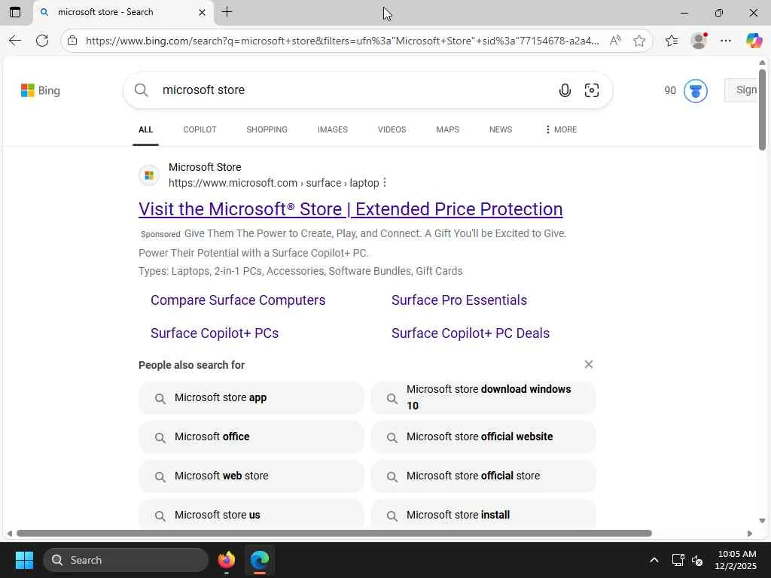This screenshot has width=771, height=578.
Task: Dismiss the People also search for section
Action: tap(589, 364)
